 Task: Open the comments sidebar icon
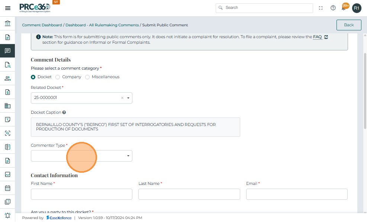click(7, 51)
